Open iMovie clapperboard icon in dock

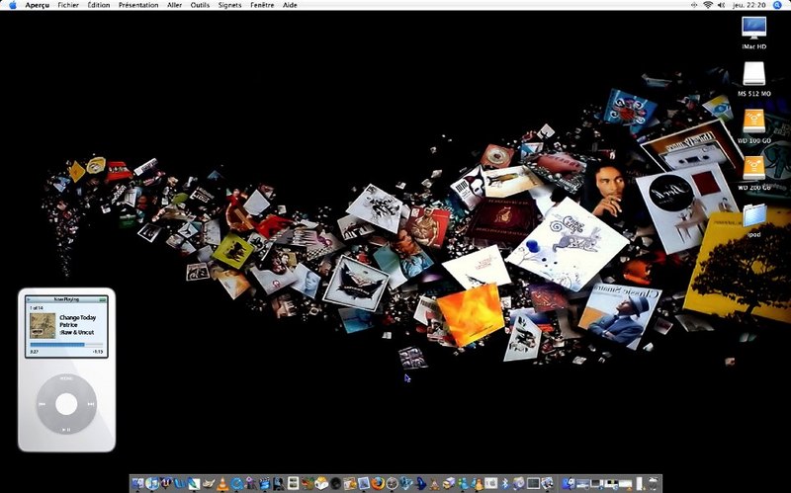265,483
